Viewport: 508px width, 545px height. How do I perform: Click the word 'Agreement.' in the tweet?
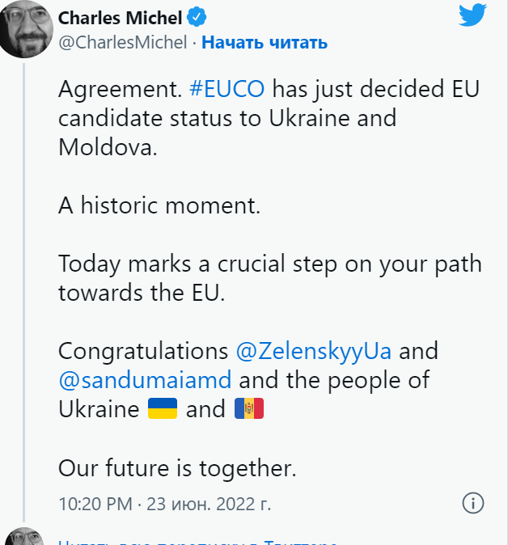tap(120, 88)
